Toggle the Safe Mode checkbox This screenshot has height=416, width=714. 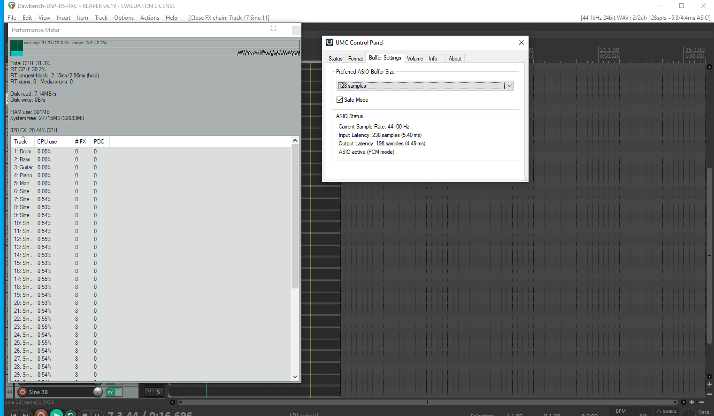coord(339,100)
